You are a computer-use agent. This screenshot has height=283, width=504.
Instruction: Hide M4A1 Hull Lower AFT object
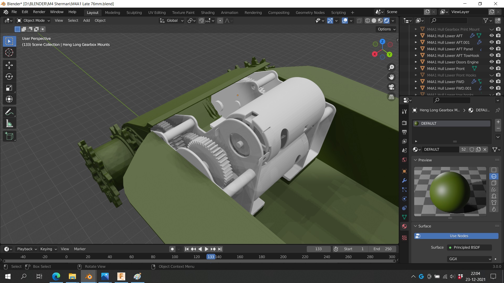(x=492, y=36)
